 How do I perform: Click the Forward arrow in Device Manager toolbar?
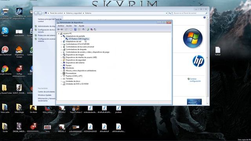62,29
